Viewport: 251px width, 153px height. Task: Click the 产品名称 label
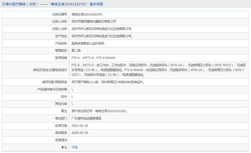61,43
